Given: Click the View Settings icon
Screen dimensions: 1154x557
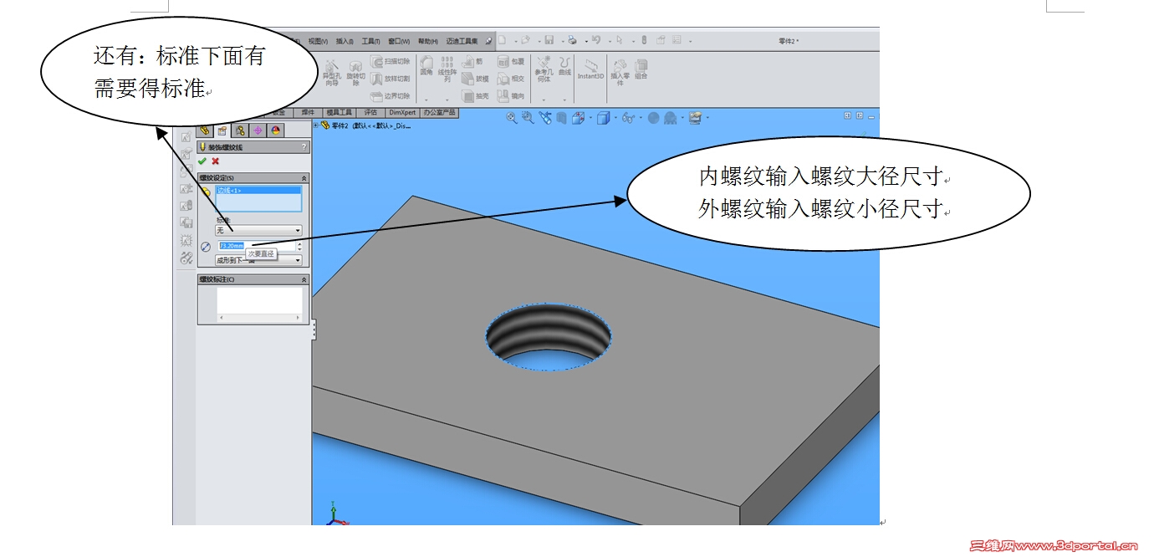Looking at the screenshot, I should [x=694, y=118].
